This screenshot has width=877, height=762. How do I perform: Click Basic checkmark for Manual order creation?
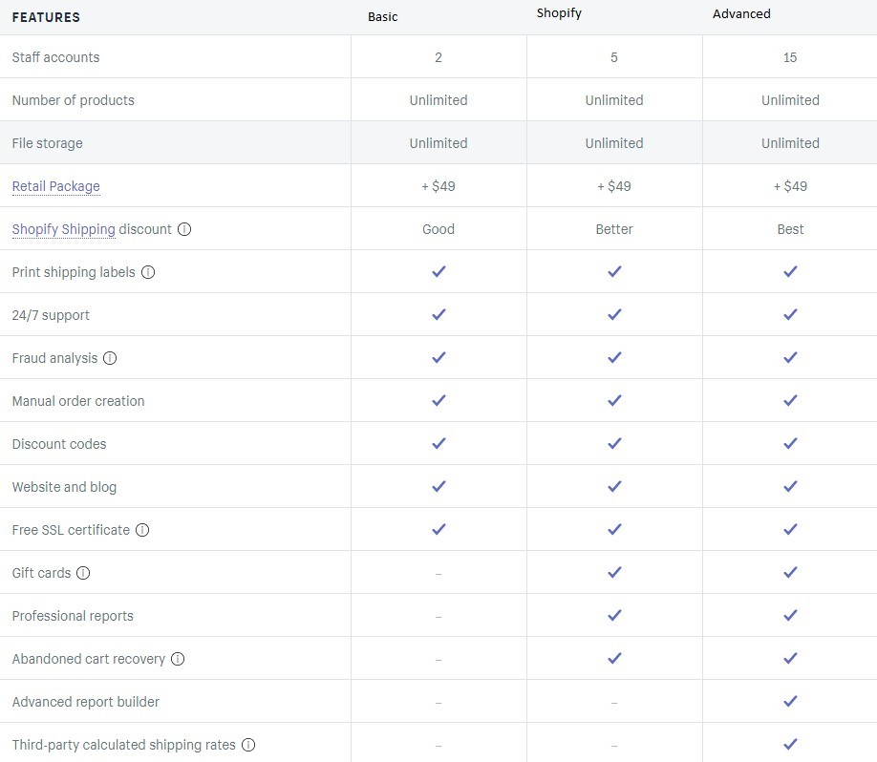438,400
